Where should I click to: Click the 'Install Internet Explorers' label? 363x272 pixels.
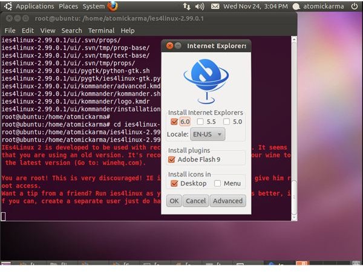point(205,112)
